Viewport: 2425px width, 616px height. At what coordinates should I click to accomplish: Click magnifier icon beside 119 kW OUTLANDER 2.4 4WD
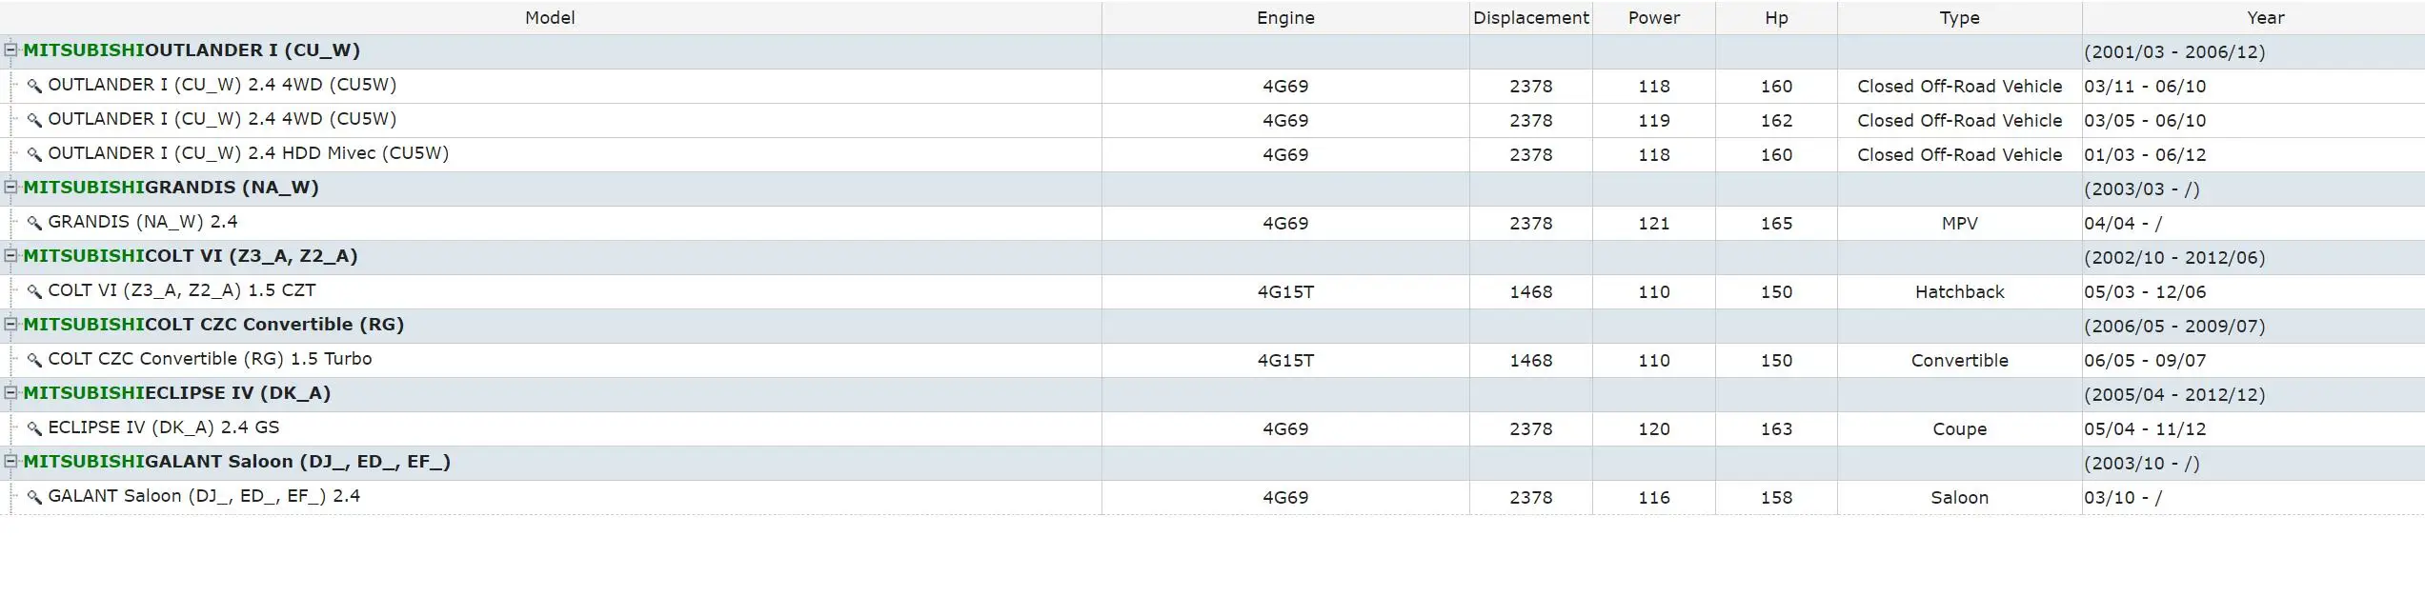(x=34, y=120)
